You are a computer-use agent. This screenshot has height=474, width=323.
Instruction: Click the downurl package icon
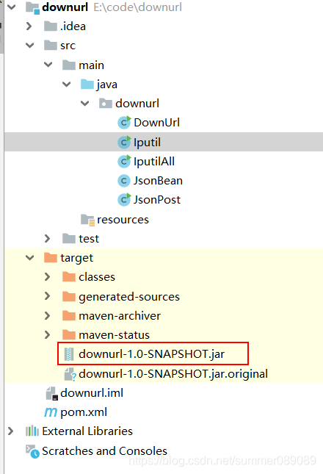tap(106, 104)
